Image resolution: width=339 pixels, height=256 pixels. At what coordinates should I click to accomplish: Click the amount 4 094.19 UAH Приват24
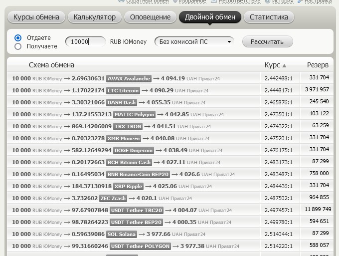click(190, 78)
